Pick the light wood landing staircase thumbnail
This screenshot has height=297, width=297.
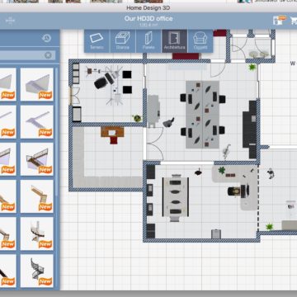pos(37,196)
